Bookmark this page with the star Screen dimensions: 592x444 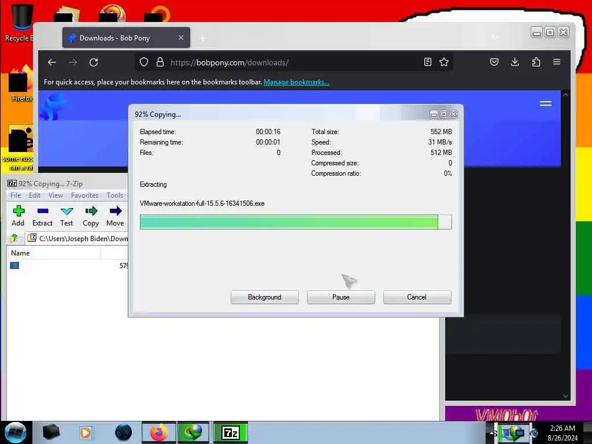(444, 62)
